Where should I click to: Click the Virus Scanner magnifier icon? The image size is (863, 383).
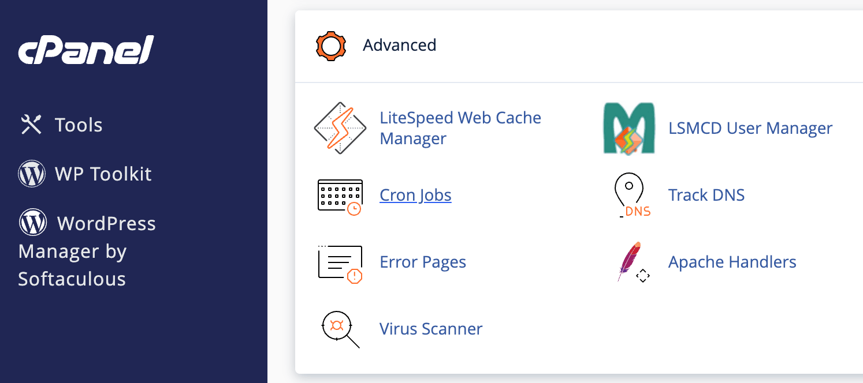click(338, 329)
